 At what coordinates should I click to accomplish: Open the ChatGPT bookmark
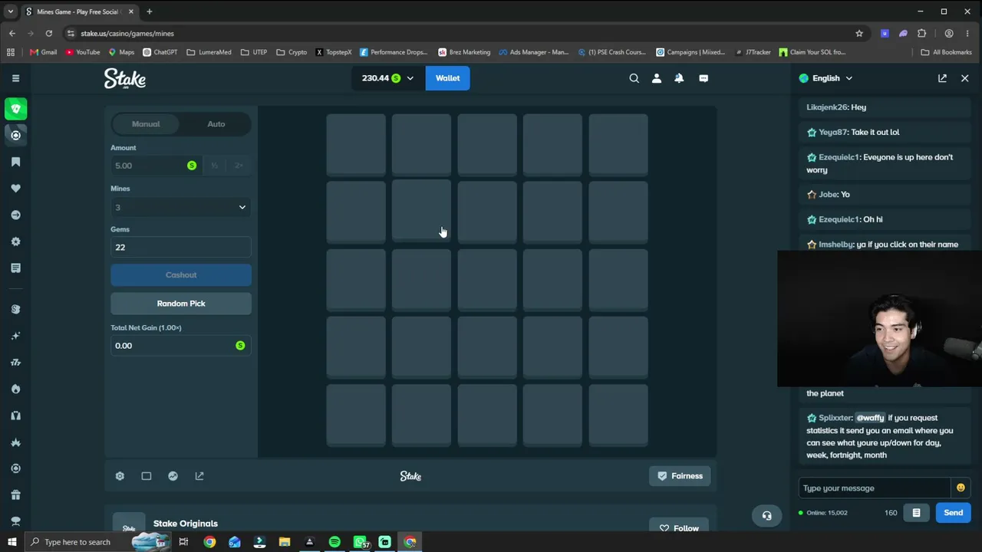160,52
